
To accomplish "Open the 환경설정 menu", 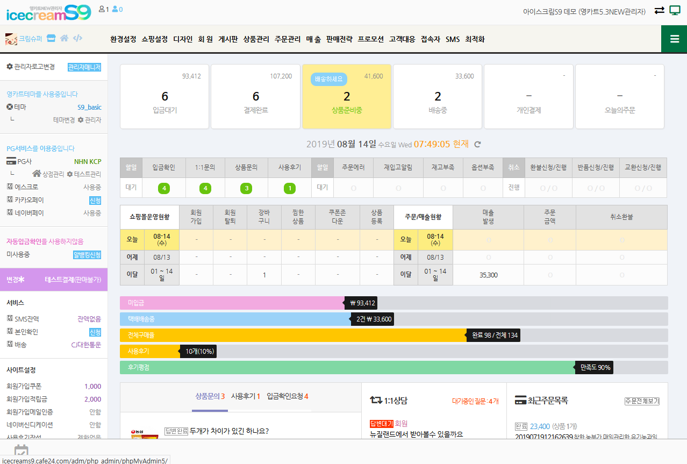I will point(123,39).
